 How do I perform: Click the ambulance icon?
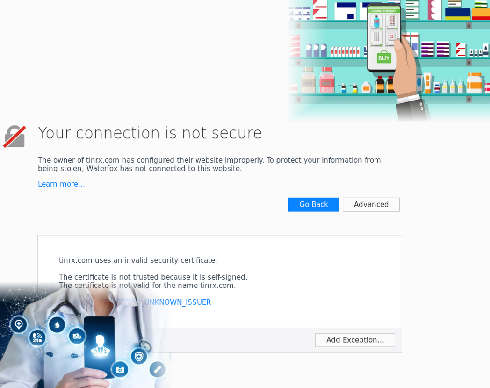[x=77, y=336]
